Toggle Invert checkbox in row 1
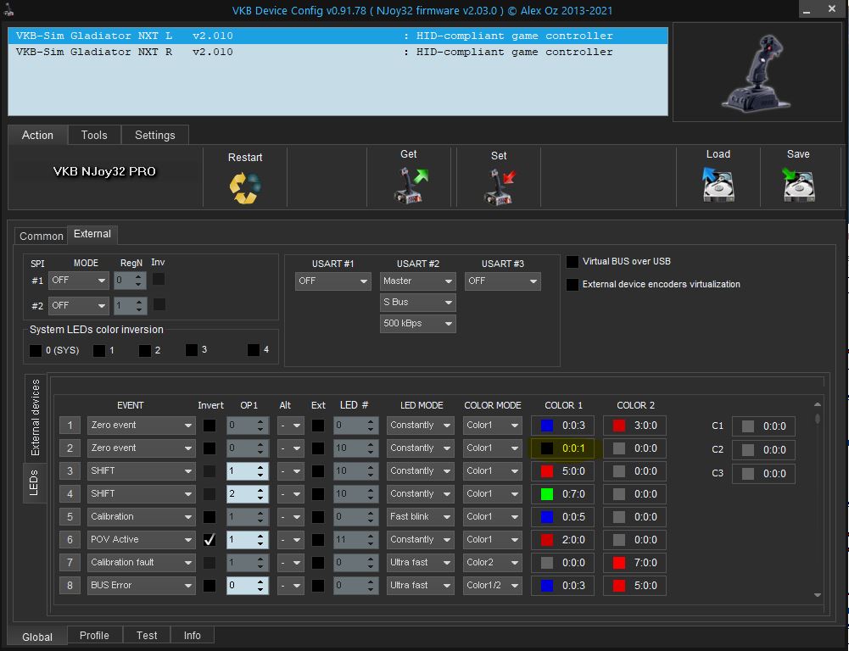 pos(209,426)
